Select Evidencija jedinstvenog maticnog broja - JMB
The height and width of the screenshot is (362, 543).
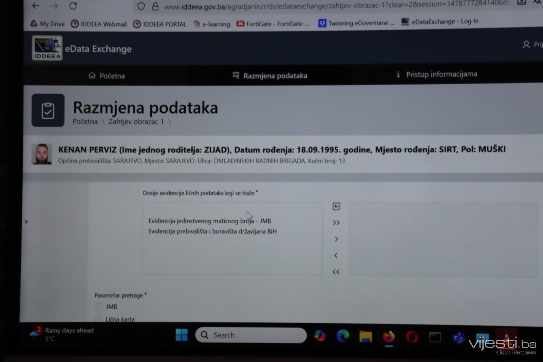[x=209, y=221]
